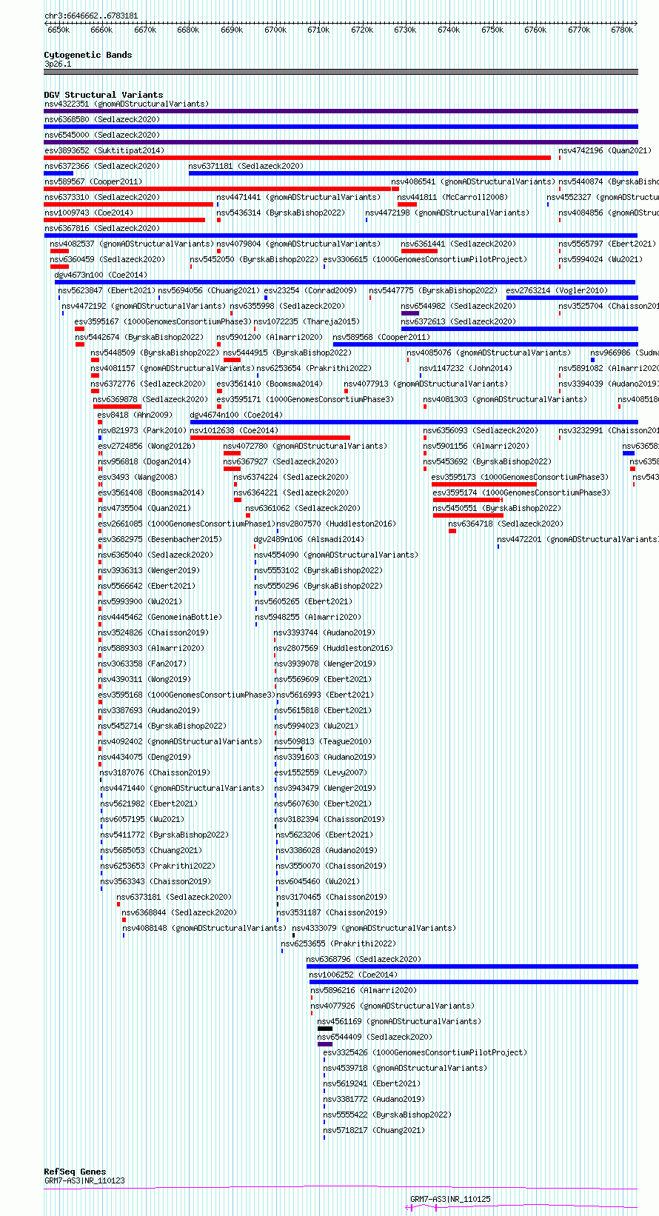Select the nsv5718217 (Chuang2021) label
Screen dimensions: 659x1216
click(374, 1130)
